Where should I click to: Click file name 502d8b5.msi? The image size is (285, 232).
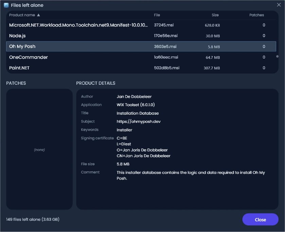pyautogui.click(x=167, y=68)
